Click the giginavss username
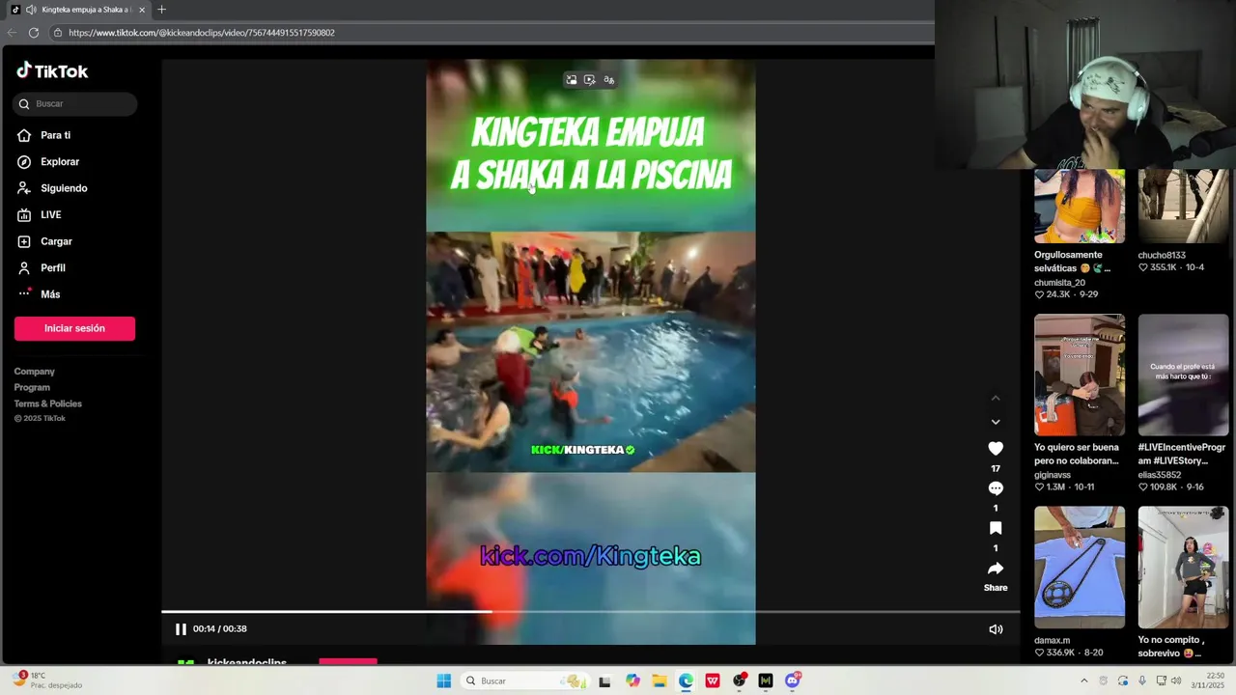This screenshot has width=1236, height=695. [1053, 475]
